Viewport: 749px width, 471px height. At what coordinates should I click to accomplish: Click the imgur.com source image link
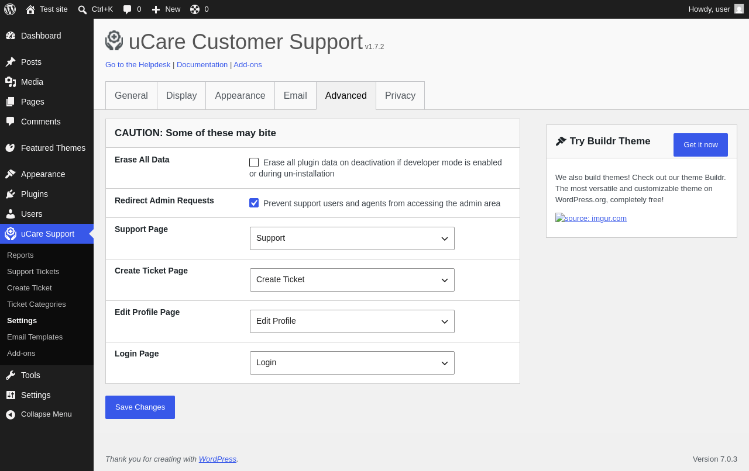point(591,218)
